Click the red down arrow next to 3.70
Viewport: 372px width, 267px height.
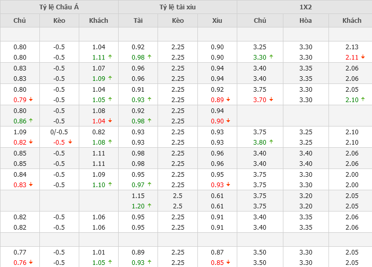[271, 100]
